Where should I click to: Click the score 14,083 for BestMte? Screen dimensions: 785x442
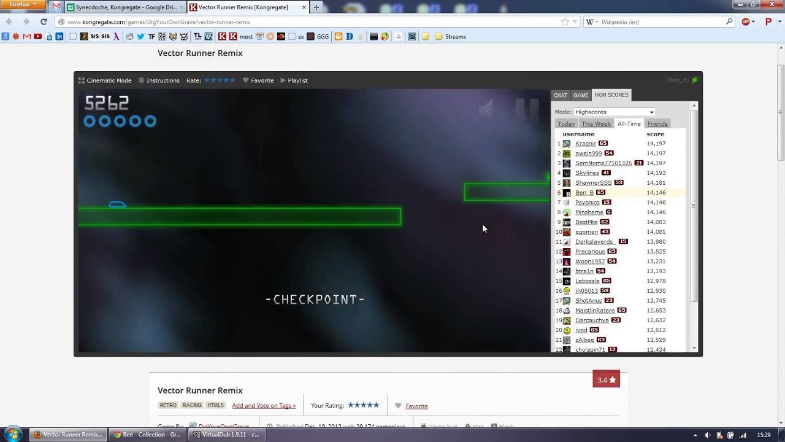pyautogui.click(x=656, y=222)
